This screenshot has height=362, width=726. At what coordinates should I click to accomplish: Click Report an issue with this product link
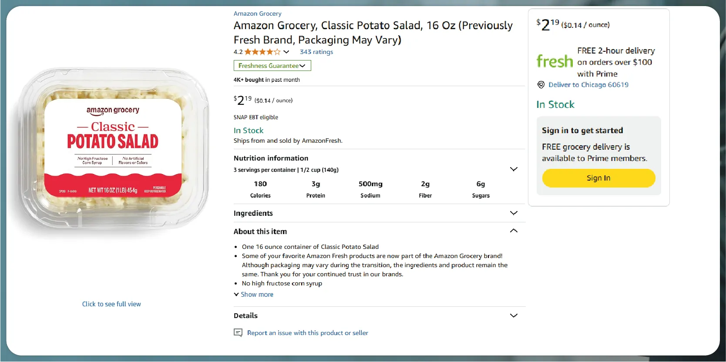(307, 333)
